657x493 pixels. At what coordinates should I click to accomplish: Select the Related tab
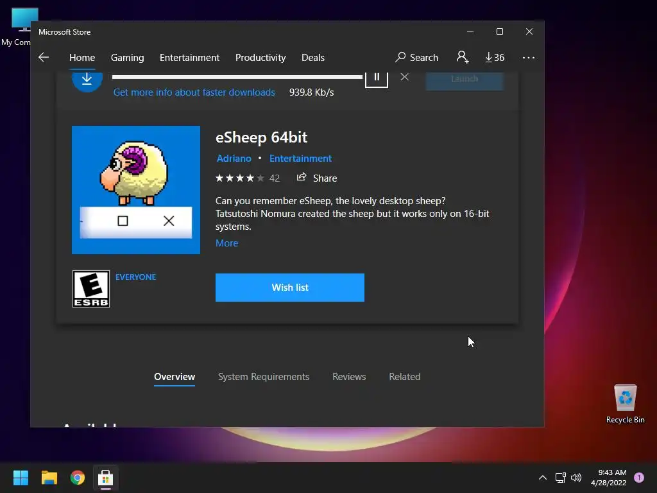pyautogui.click(x=405, y=377)
